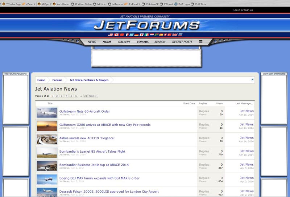290x197 pixels.
Task: Select the Spain flag icon
Action: (161, 35)
